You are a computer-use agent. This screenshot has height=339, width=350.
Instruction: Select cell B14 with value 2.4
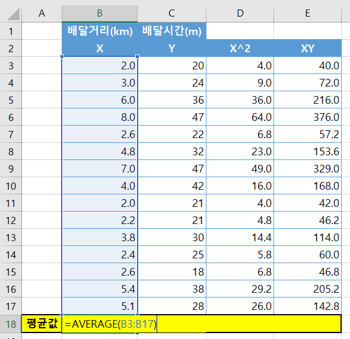[100, 254]
